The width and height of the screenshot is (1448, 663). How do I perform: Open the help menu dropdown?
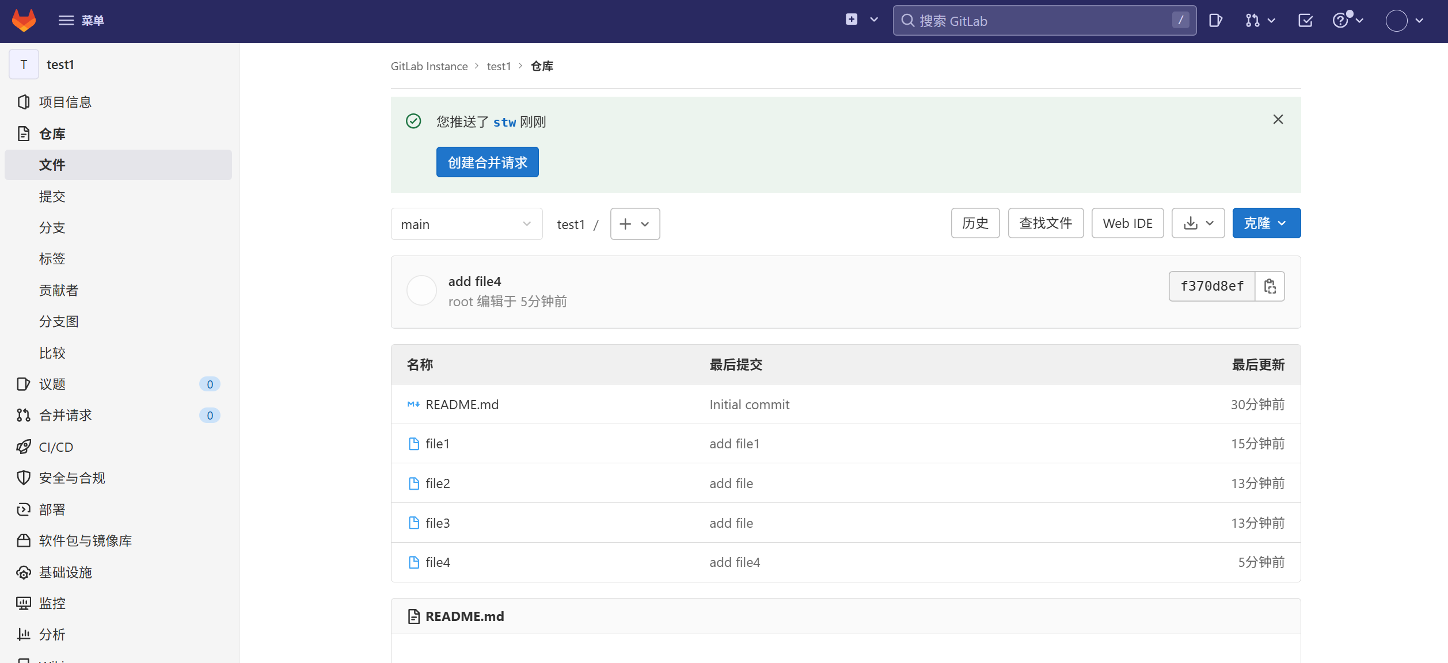[1347, 21]
